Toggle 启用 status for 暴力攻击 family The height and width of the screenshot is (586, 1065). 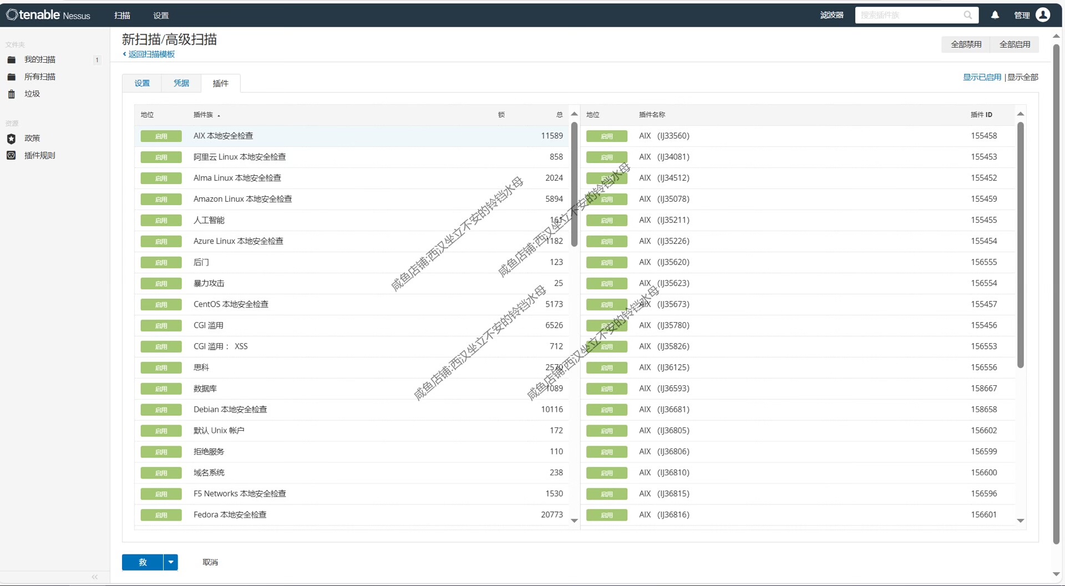click(x=161, y=284)
